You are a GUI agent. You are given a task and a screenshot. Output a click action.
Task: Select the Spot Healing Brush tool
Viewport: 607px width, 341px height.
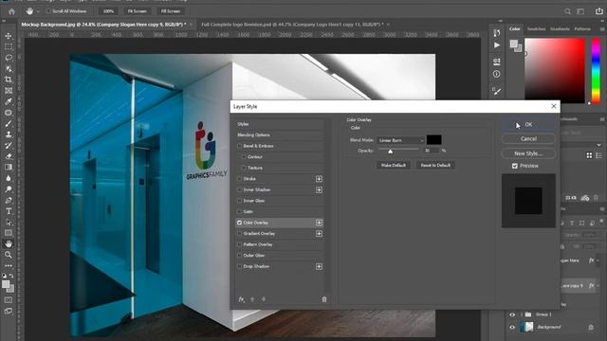click(x=9, y=113)
